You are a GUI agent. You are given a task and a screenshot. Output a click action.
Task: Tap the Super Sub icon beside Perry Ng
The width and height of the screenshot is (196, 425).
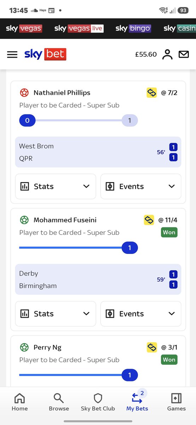[152, 347]
